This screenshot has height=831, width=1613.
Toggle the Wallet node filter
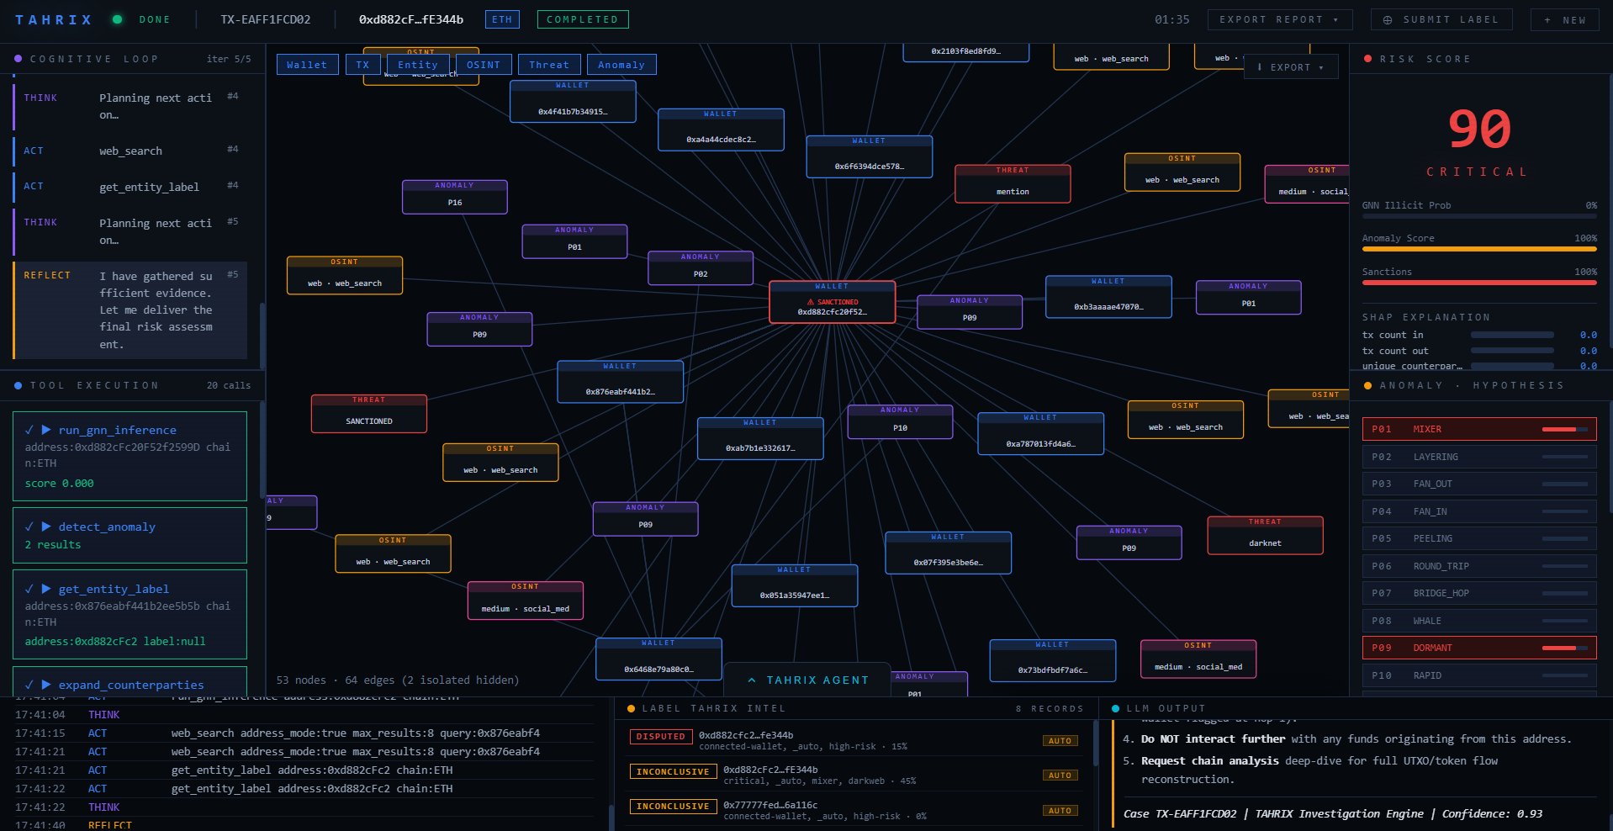[307, 65]
